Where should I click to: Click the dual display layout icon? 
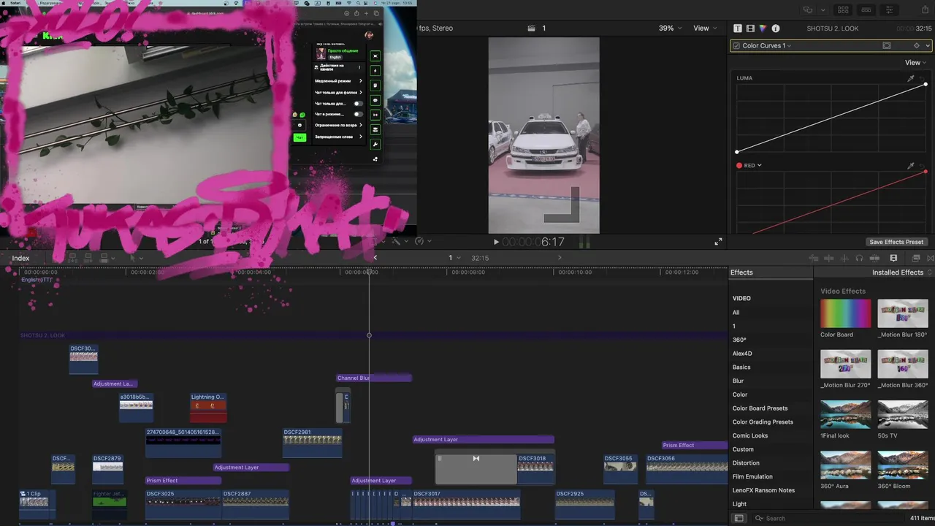click(807, 10)
